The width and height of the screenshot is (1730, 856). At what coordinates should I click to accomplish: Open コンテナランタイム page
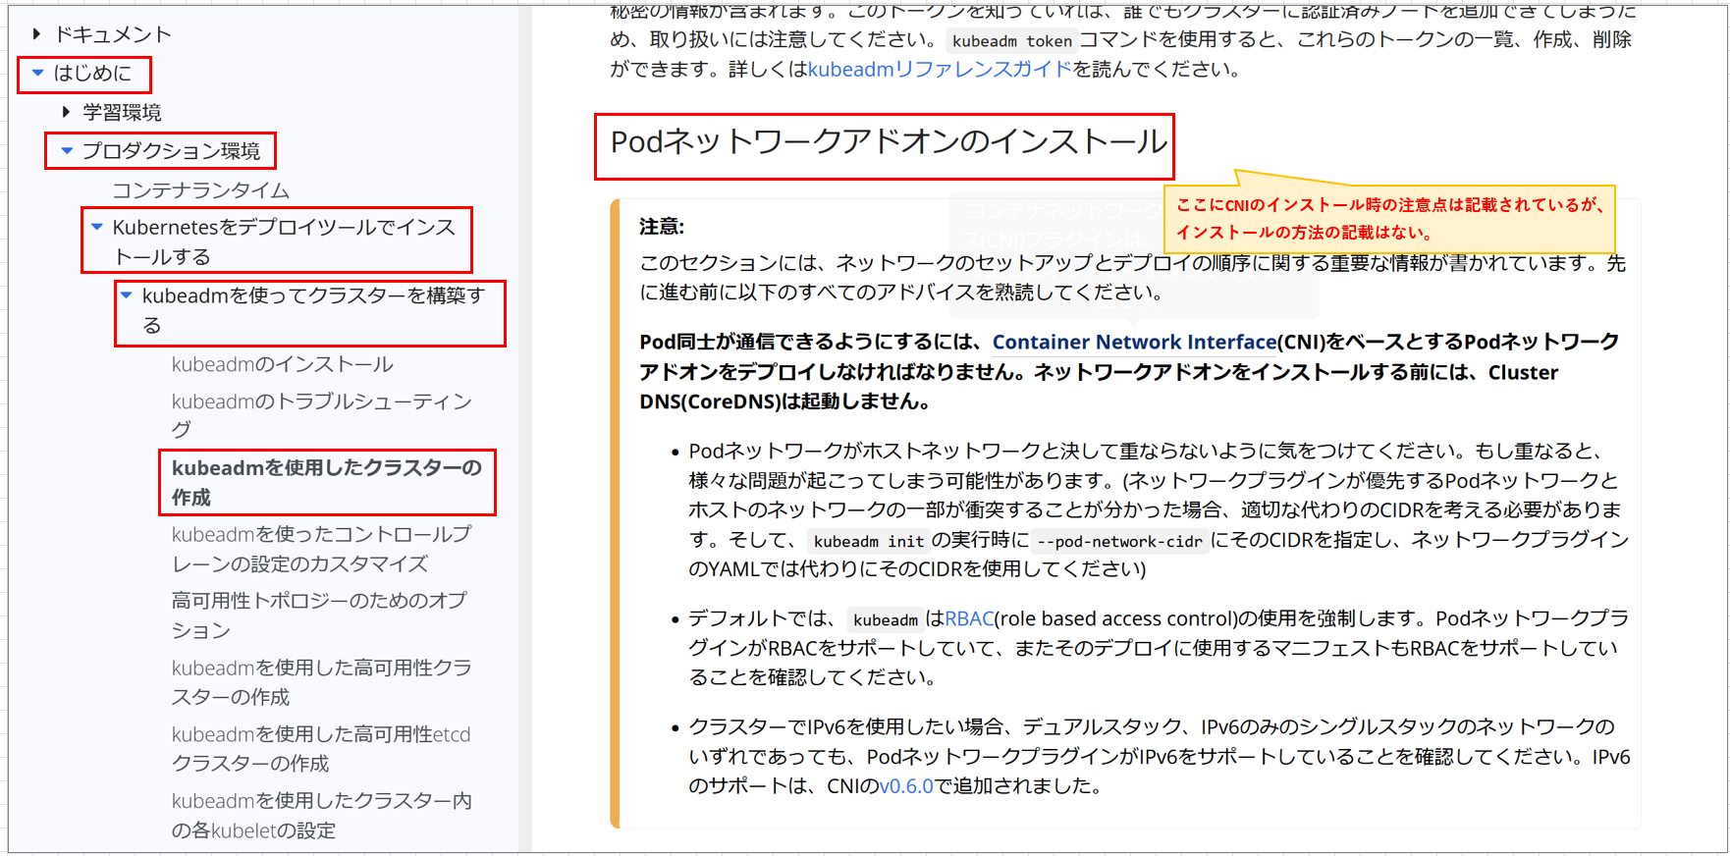pos(200,189)
